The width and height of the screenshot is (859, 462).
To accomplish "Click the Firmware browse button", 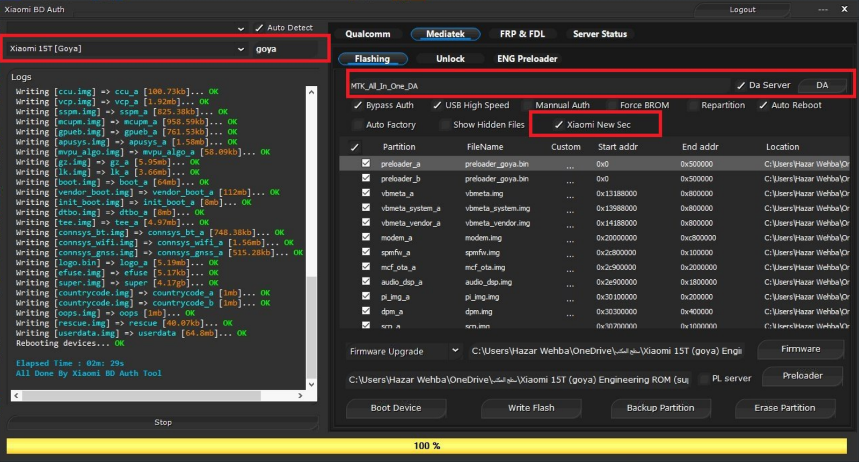I will (800, 349).
